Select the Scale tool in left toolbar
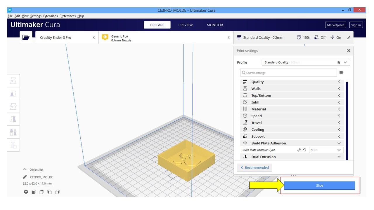The height and width of the screenshot is (210, 374). tap(13, 93)
